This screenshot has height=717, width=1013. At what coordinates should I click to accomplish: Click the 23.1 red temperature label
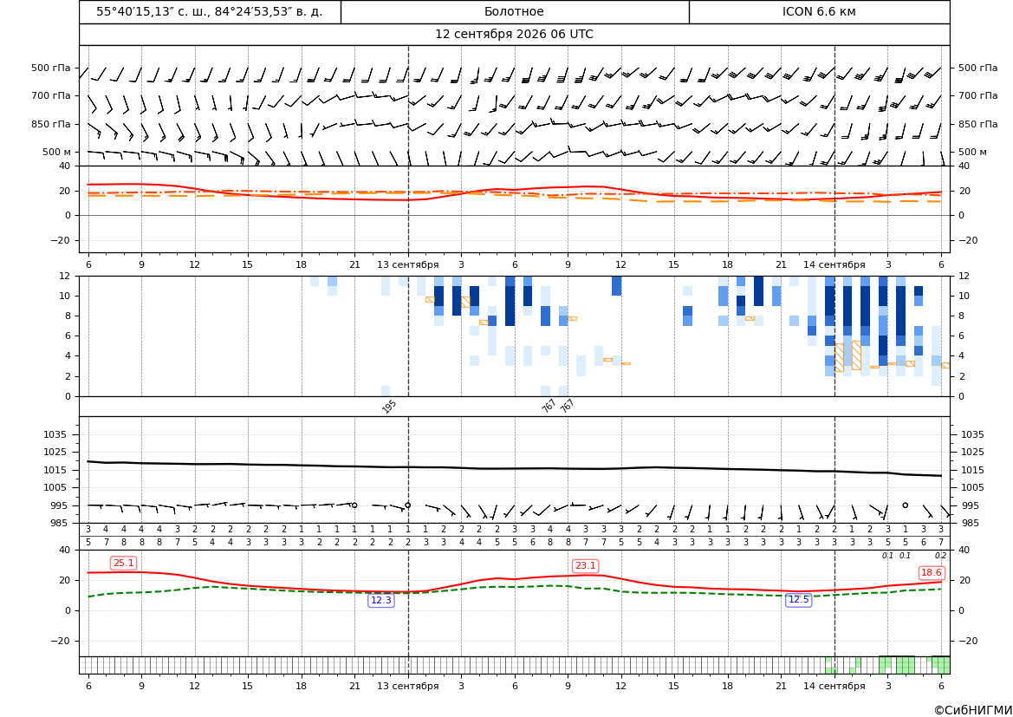[585, 566]
